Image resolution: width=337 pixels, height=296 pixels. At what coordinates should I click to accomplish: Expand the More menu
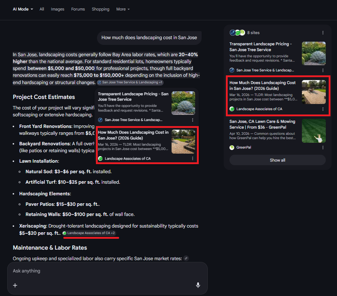[x=123, y=9]
